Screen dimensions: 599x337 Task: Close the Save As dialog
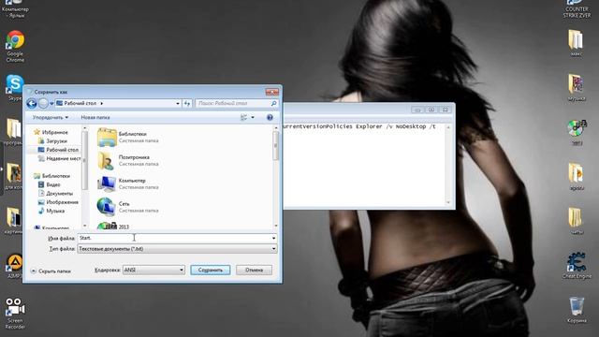[x=272, y=92]
